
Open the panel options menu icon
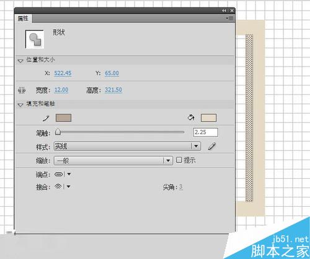click(x=229, y=19)
